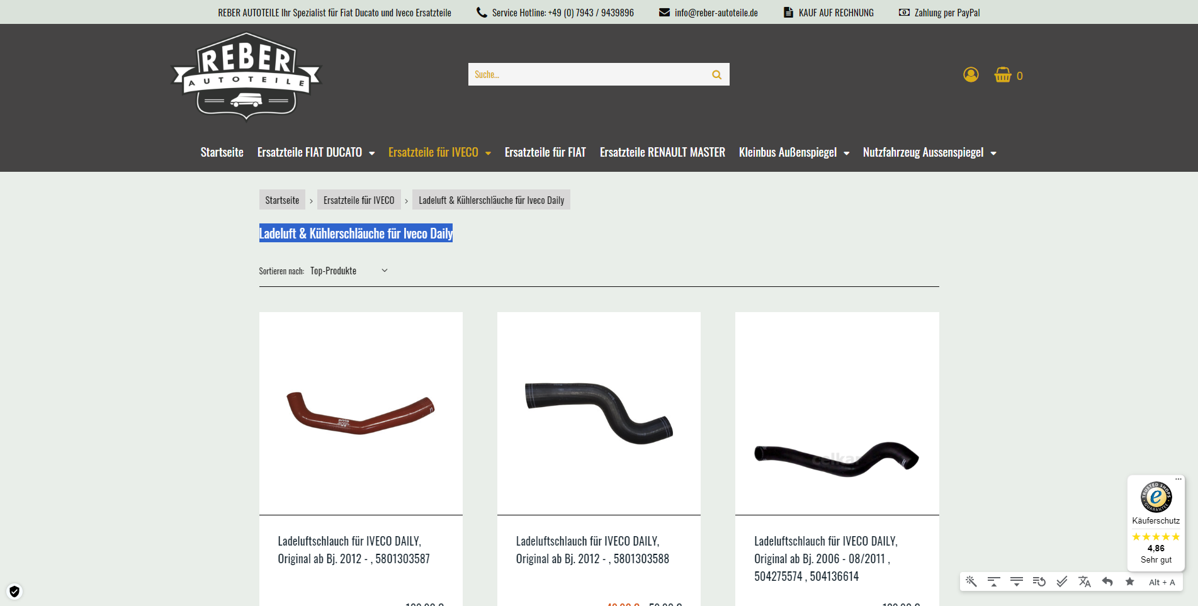Click the money icon beside Zahlung per PayPal
Image resolution: width=1198 pixels, height=606 pixels.
[x=904, y=12]
